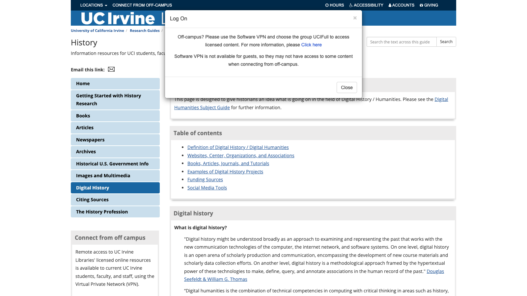Open the Newspapers section in sidebar

(x=90, y=140)
